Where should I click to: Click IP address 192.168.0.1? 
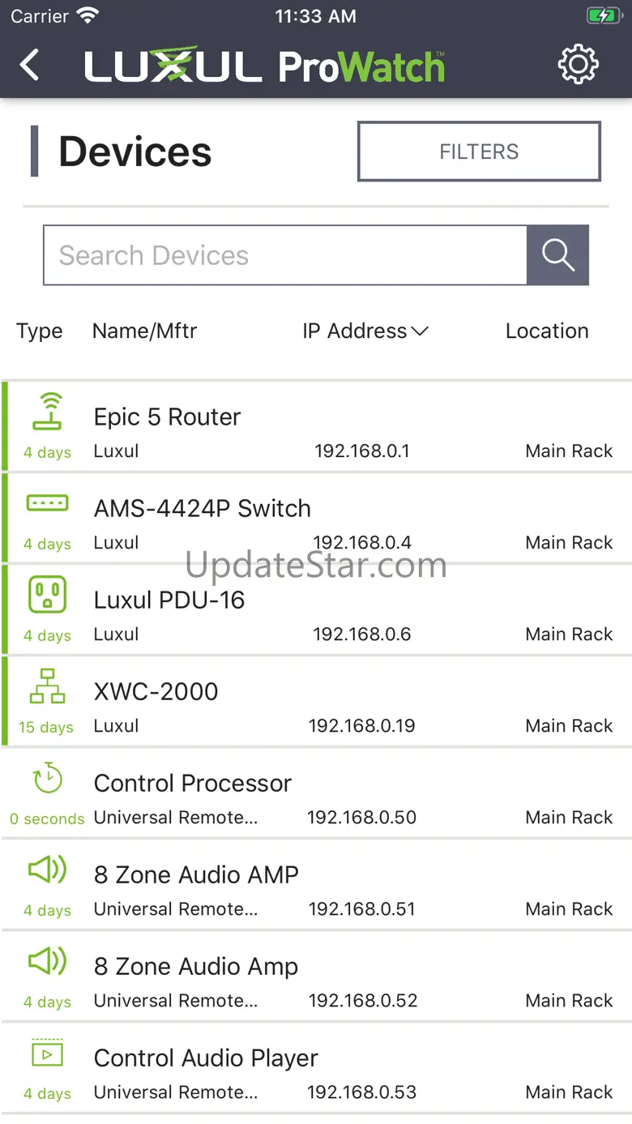[x=362, y=451]
